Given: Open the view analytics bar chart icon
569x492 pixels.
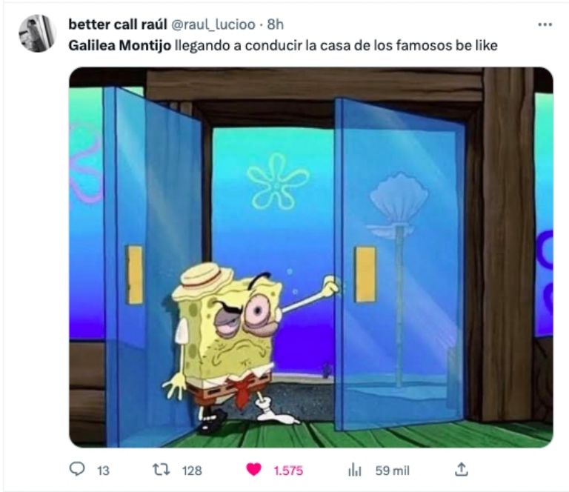Looking at the screenshot, I should click(355, 471).
